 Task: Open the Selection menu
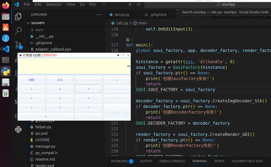click(x=54, y=4)
